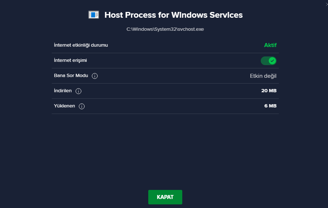
Task: Click the C:\Windows\System32\svchost.exe path text
Action: (165, 29)
